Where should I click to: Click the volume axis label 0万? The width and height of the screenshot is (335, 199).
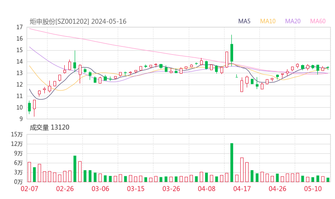(19, 182)
